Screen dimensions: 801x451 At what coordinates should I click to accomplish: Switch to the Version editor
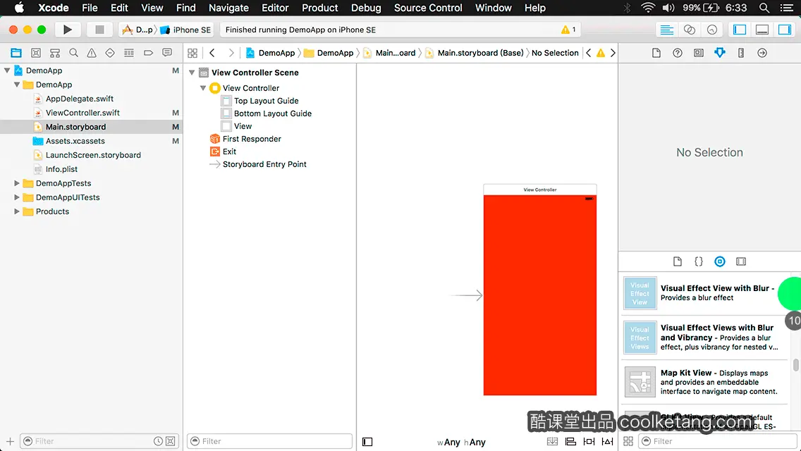(x=711, y=30)
